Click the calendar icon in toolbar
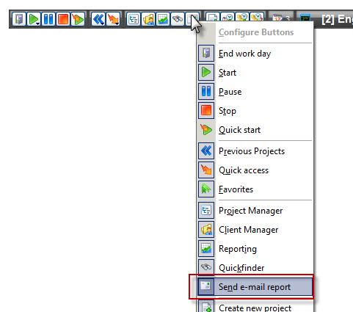Screen dimensions: 353x312 click(x=277, y=18)
